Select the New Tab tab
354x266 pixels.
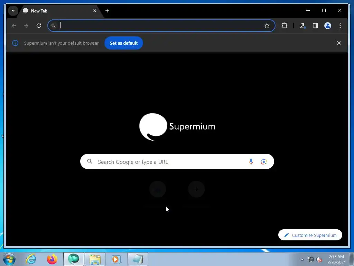click(x=60, y=11)
